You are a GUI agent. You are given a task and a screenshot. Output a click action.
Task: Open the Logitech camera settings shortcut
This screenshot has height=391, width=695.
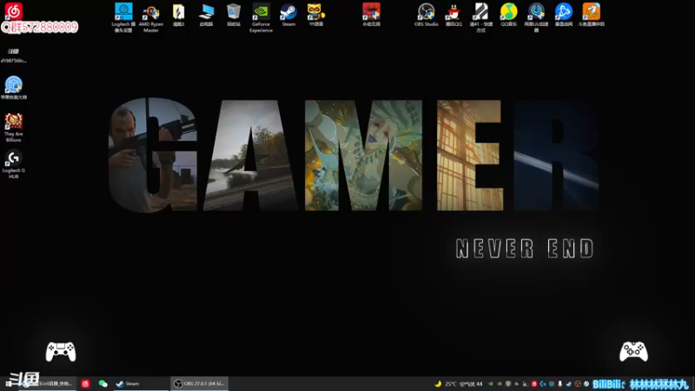coord(123,17)
